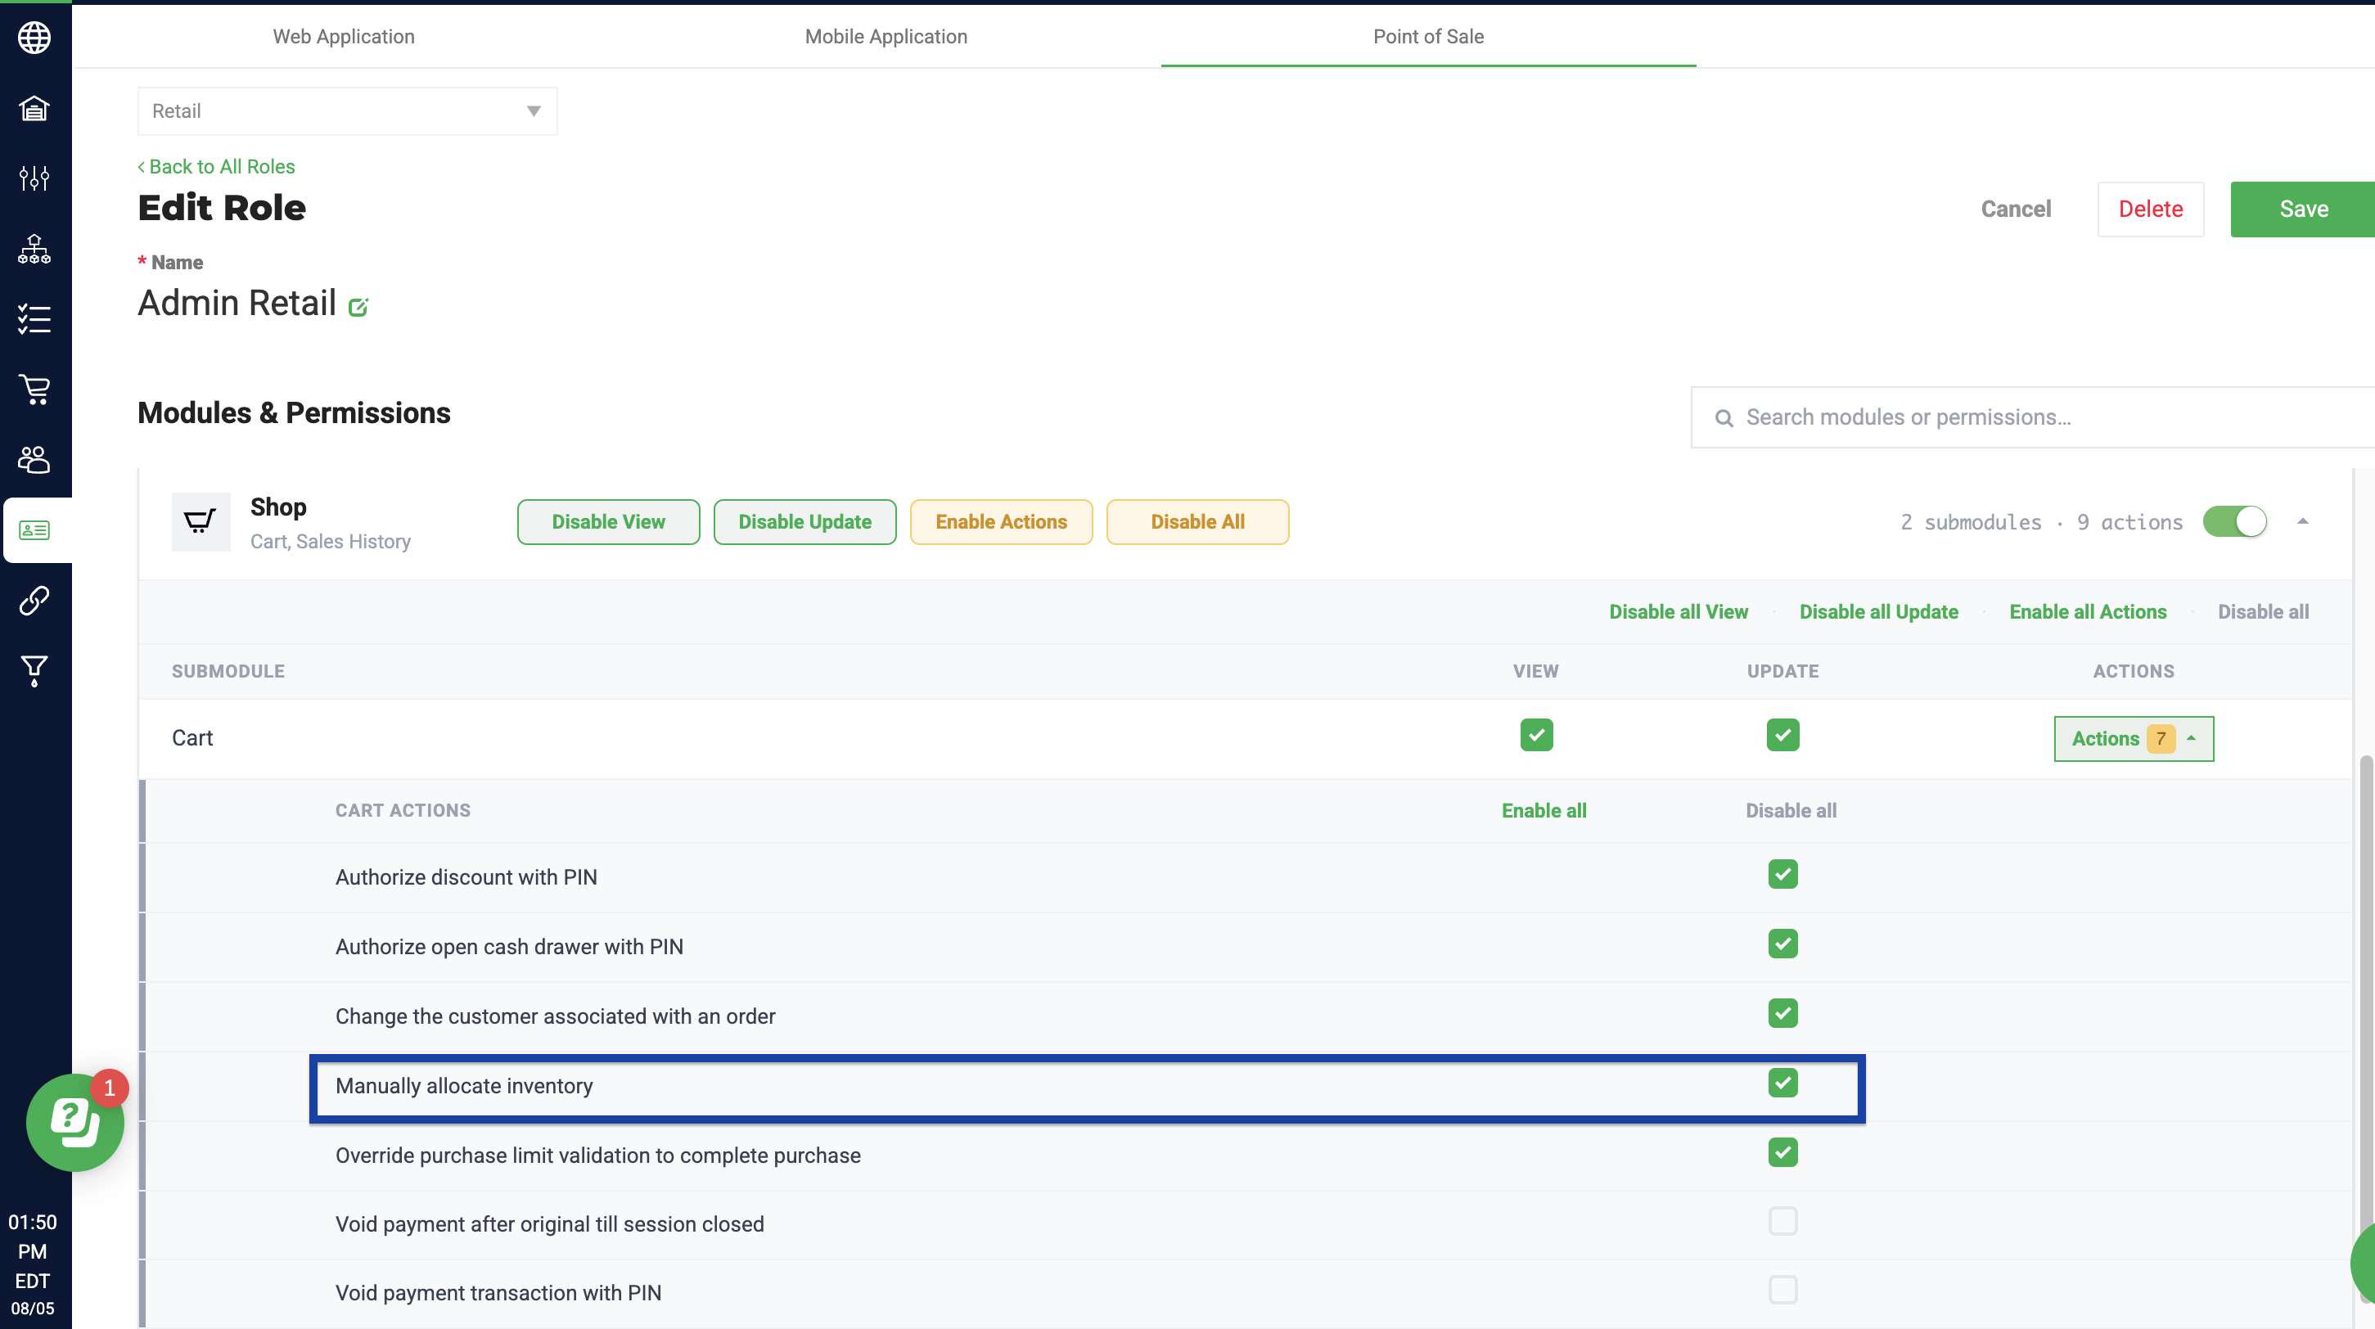Open the help chat widget
The width and height of the screenshot is (2375, 1329).
(74, 1123)
